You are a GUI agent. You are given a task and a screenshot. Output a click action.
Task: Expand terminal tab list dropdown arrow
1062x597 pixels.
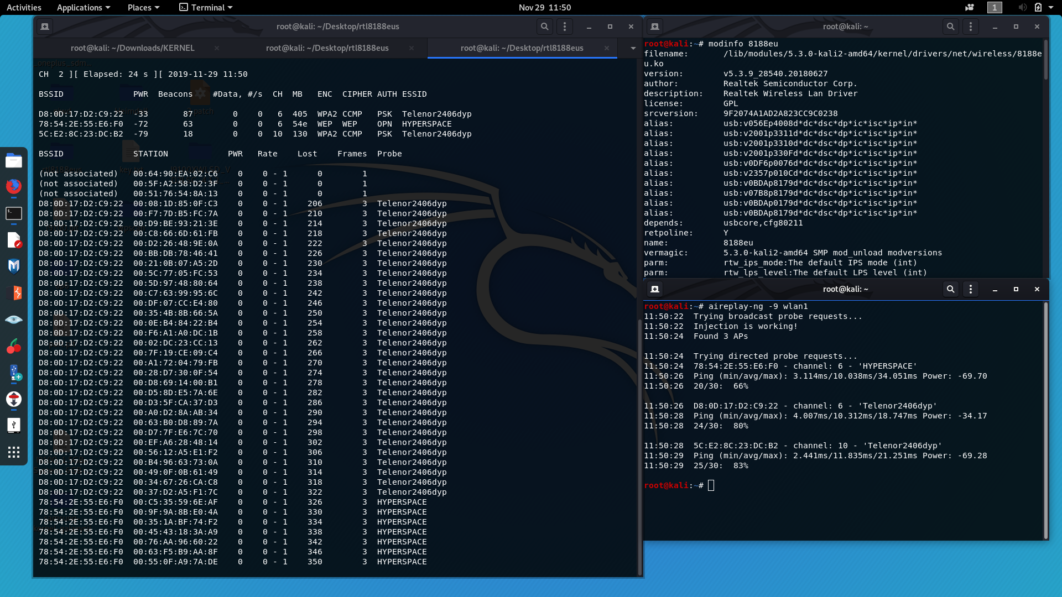pos(633,48)
